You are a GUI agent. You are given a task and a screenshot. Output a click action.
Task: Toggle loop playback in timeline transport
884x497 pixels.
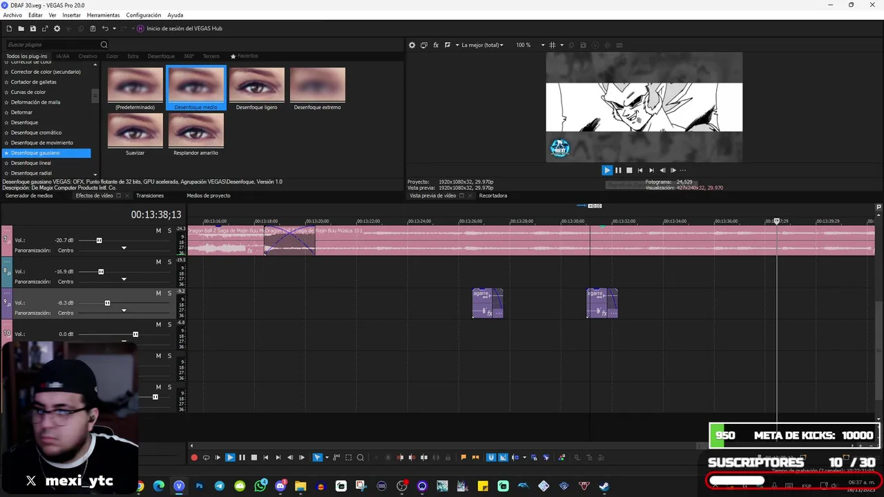pos(206,458)
